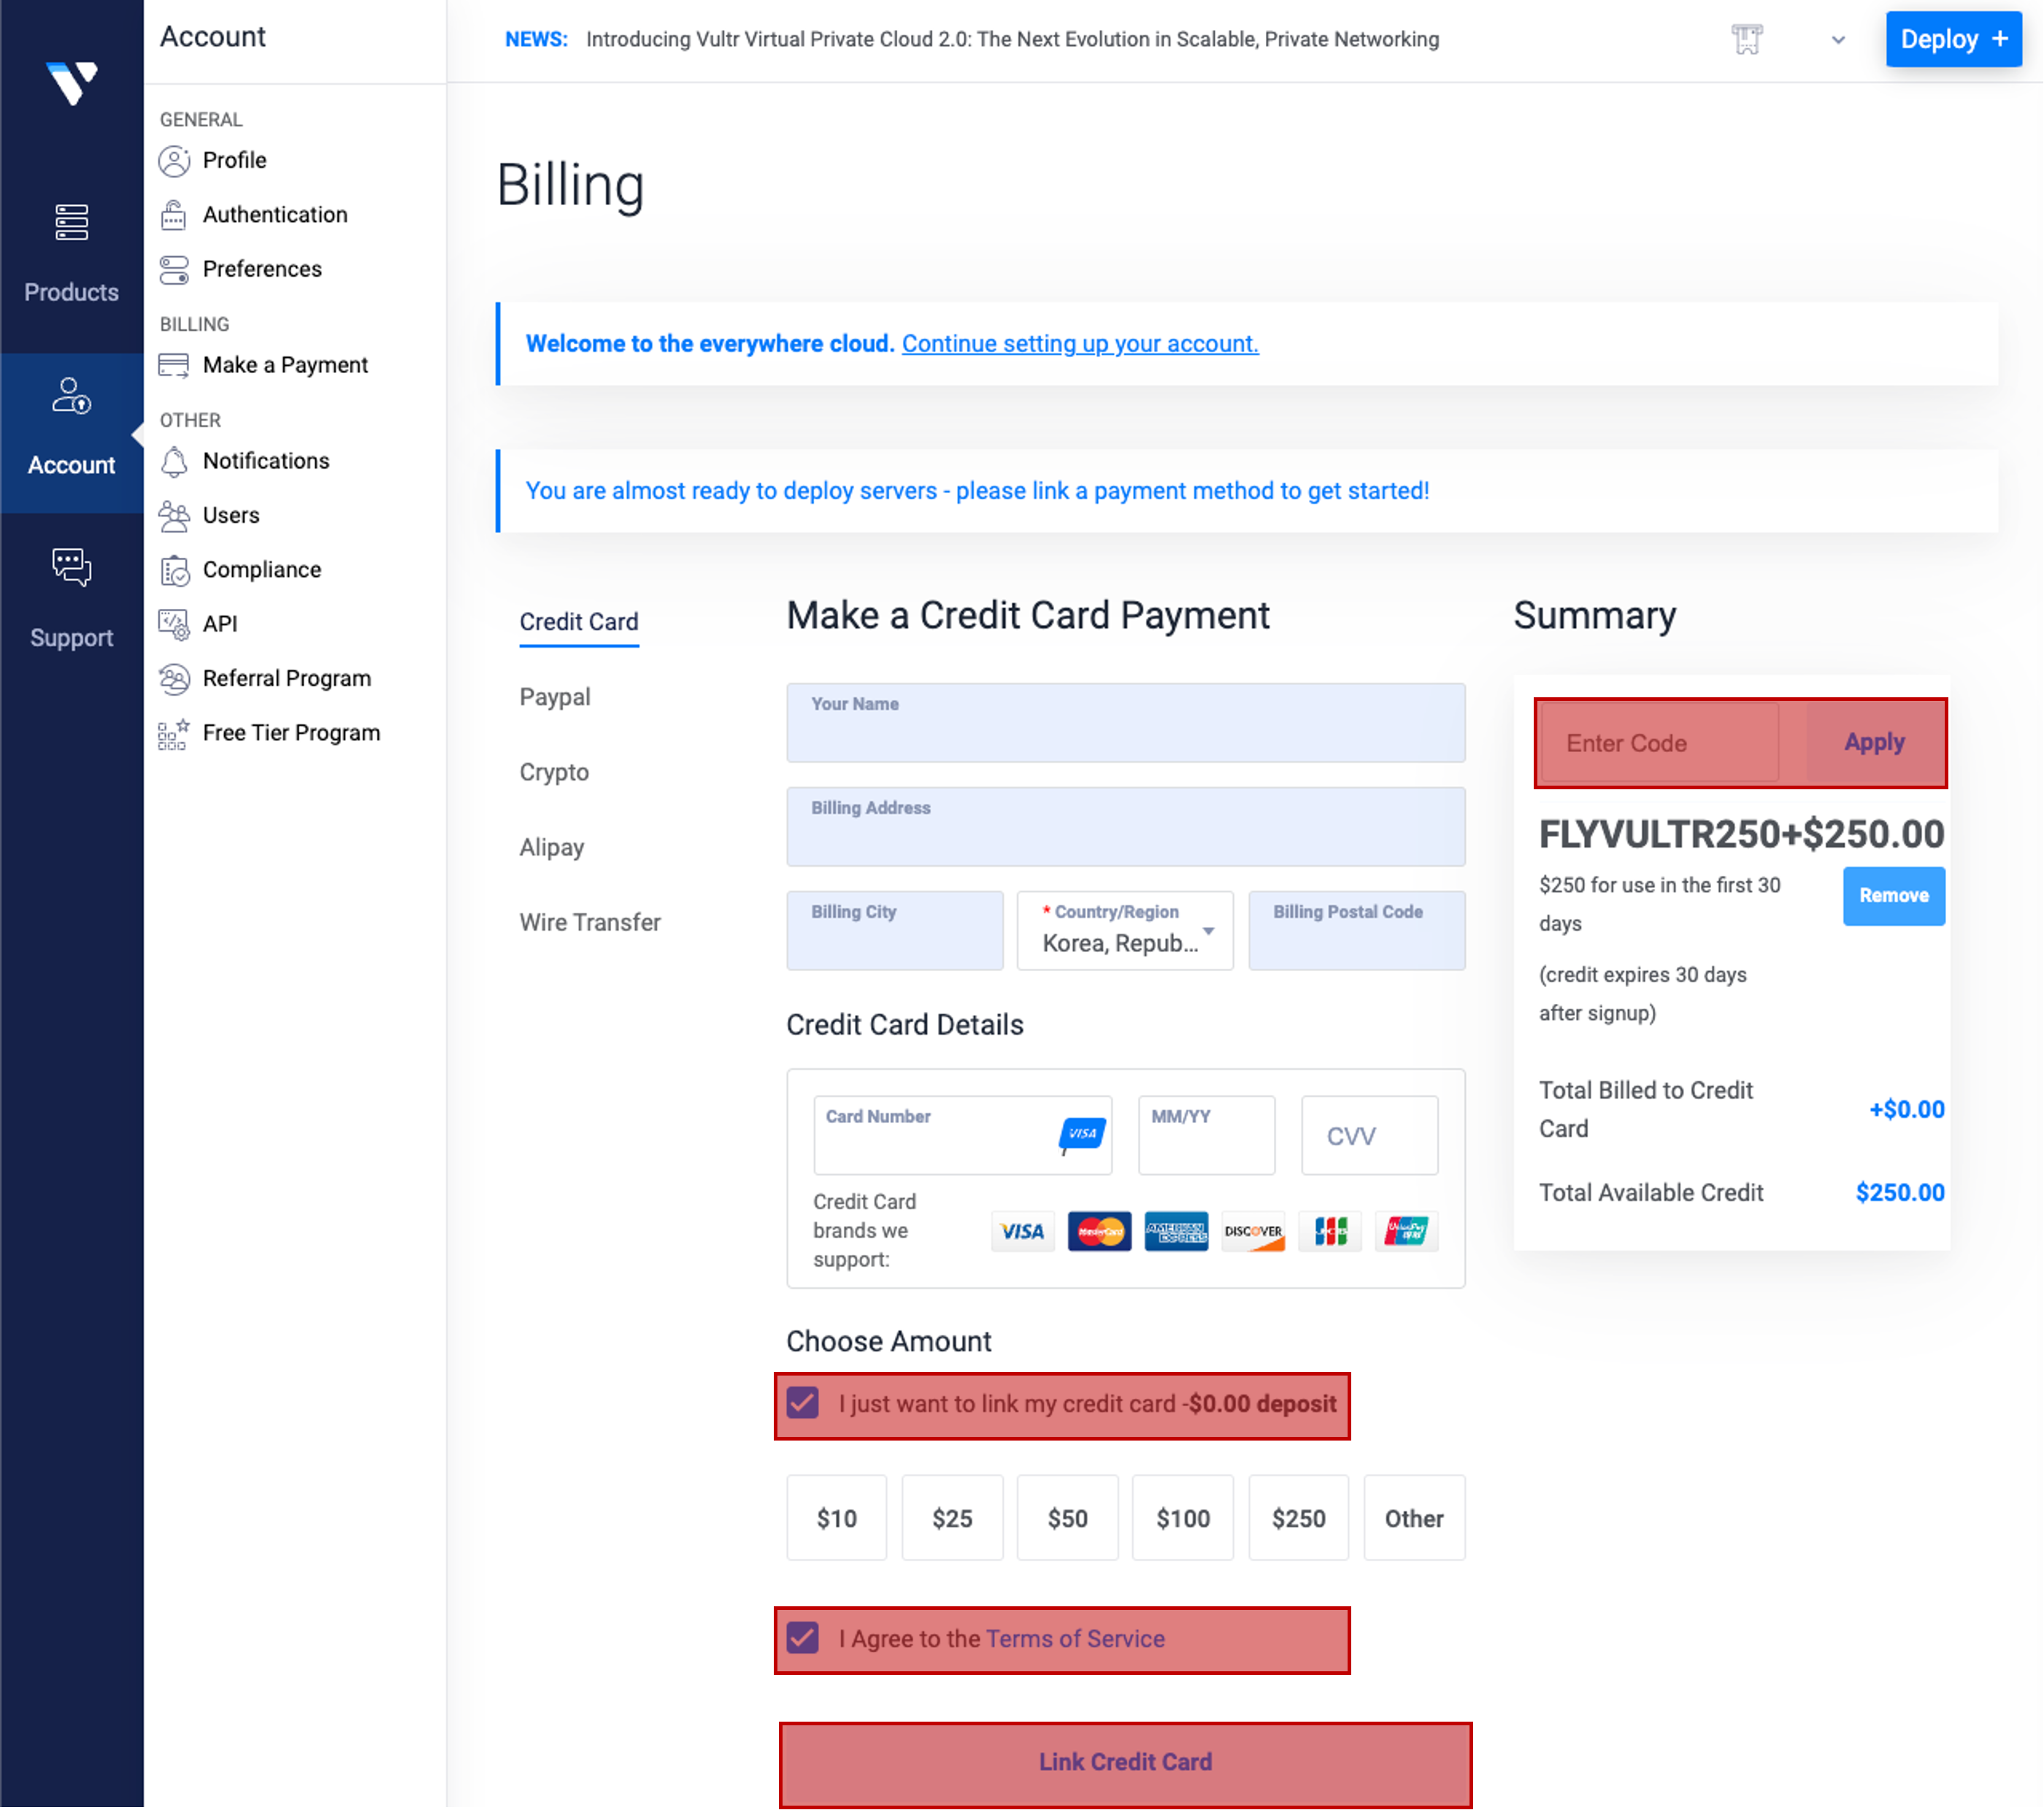
Task: Choose the $50 deposit amount
Action: 1067,1518
